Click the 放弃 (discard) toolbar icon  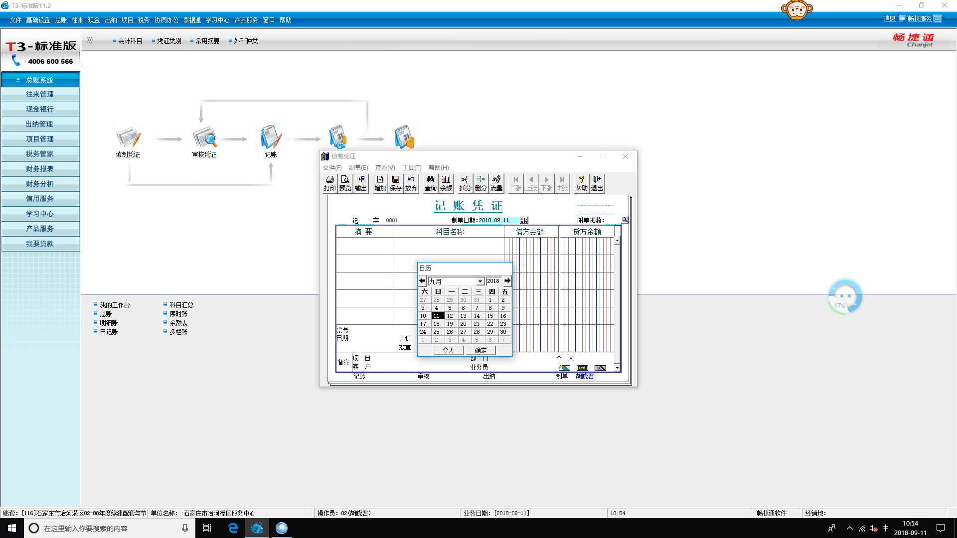(411, 183)
